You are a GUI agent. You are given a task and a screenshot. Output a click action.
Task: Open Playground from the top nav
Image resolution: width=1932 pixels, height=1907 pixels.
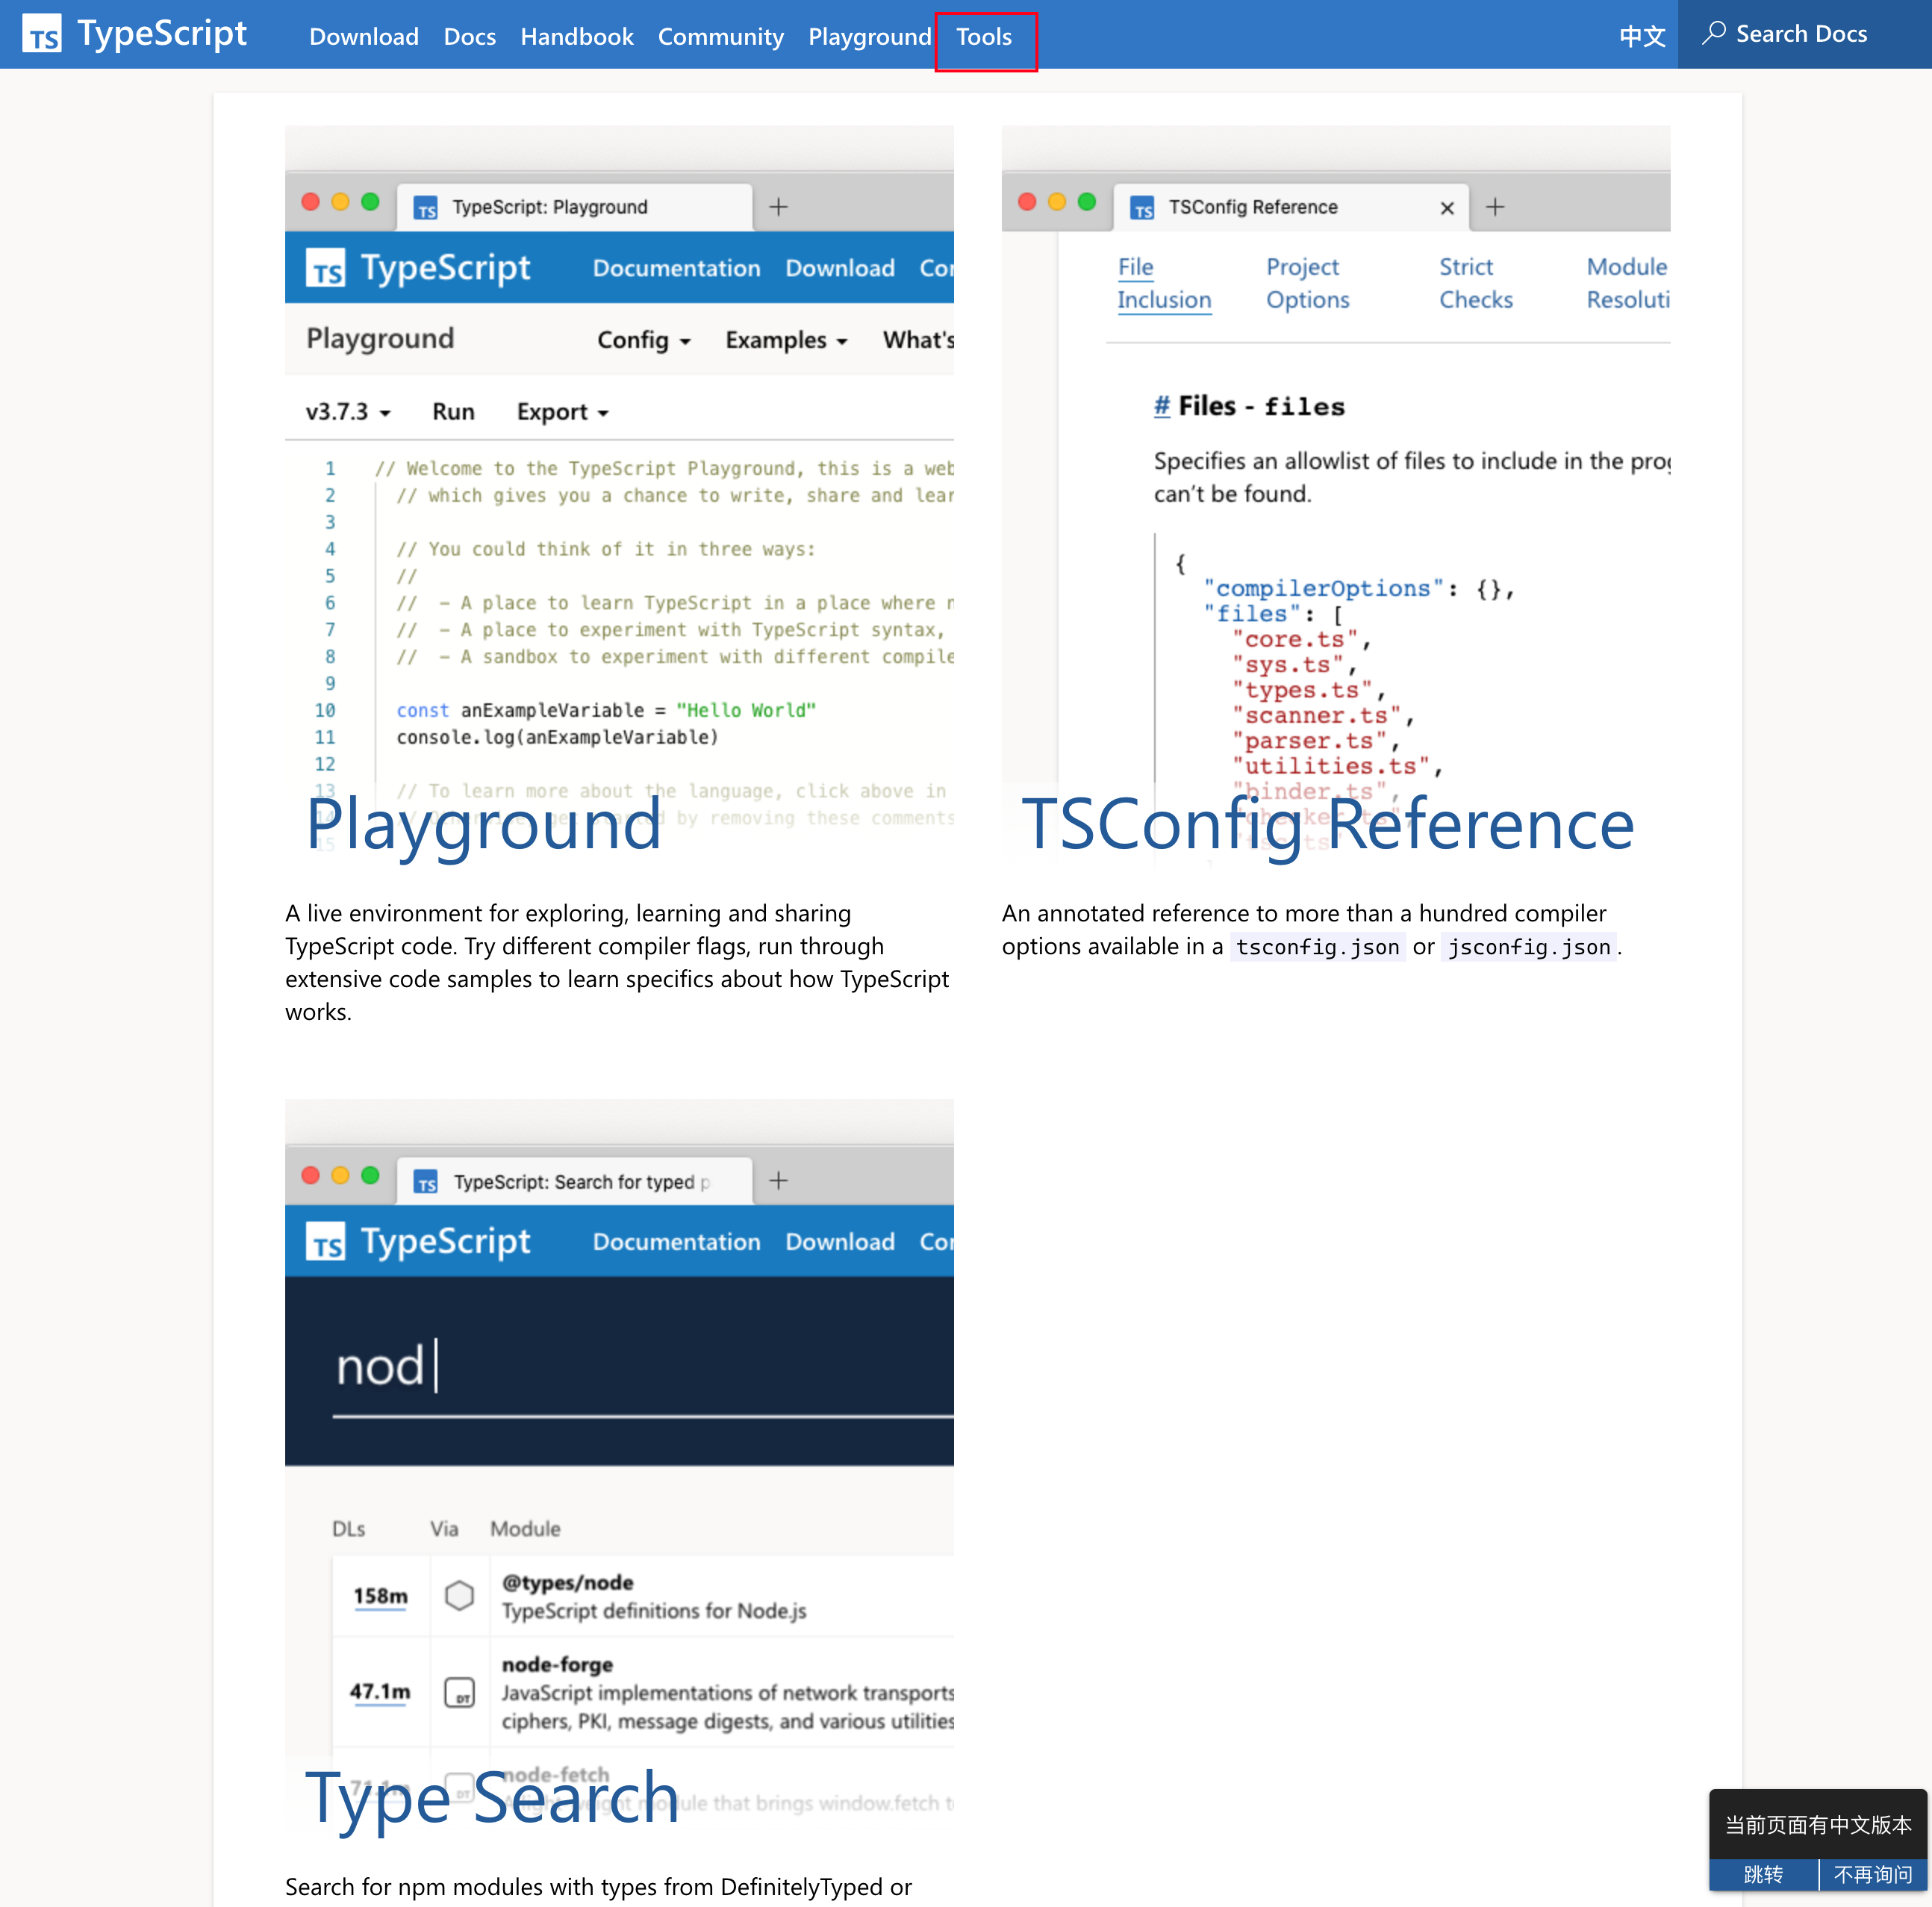pyautogui.click(x=869, y=36)
